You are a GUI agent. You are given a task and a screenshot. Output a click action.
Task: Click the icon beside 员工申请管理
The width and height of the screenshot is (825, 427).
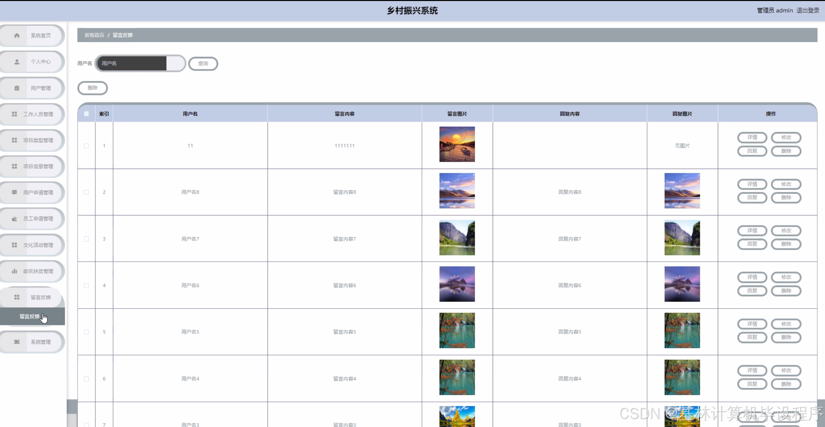[14, 219]
